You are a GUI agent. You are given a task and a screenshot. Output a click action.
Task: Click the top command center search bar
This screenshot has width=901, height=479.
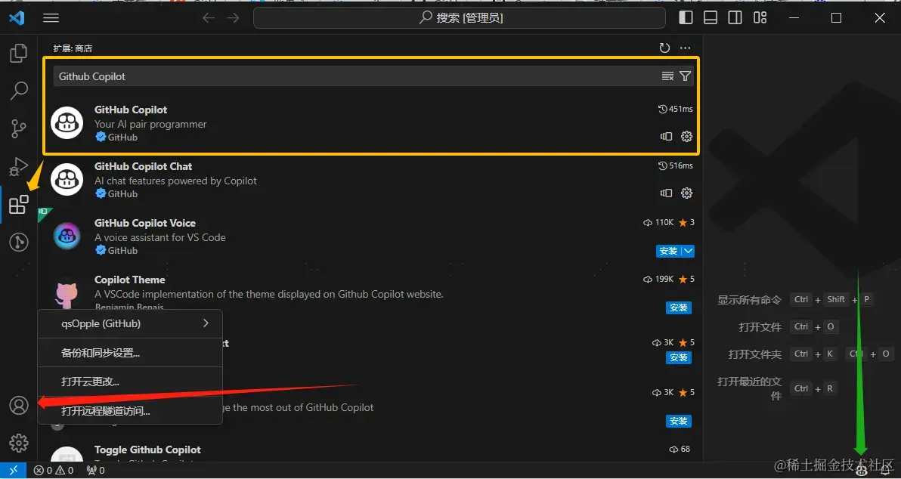(x=459, y=18)
